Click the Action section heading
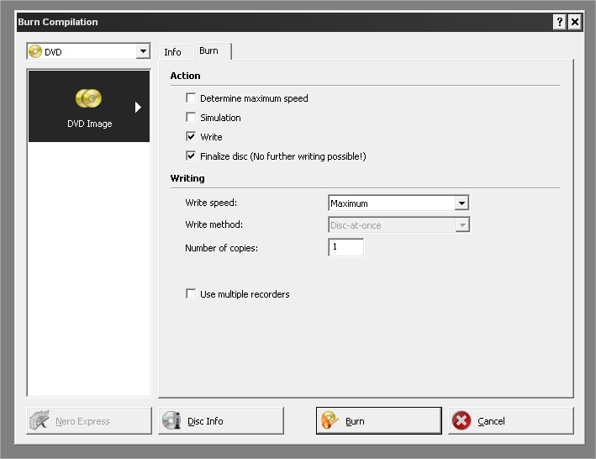Image resolution: width=596 pixels, height=459 pixels. [x=185, y=76]
